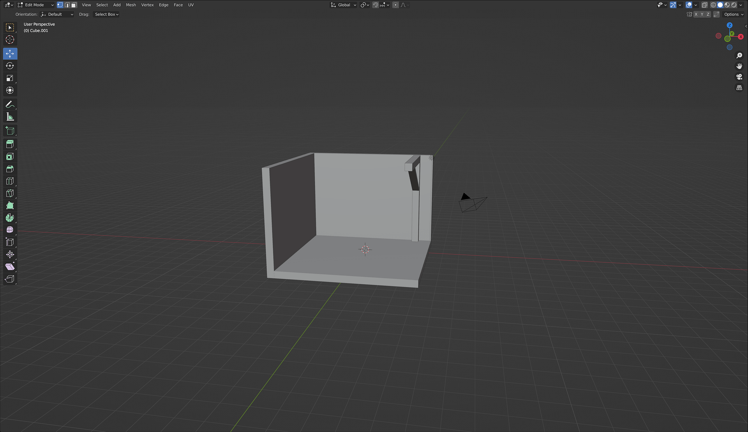Open Edit Mode dropdown
Viewport: 748px width, 432px height.
click(36, 5)
